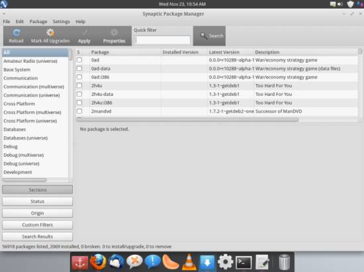Launch Firefox from the dock
Screen dimensions: 364x272
pos(98,262)
